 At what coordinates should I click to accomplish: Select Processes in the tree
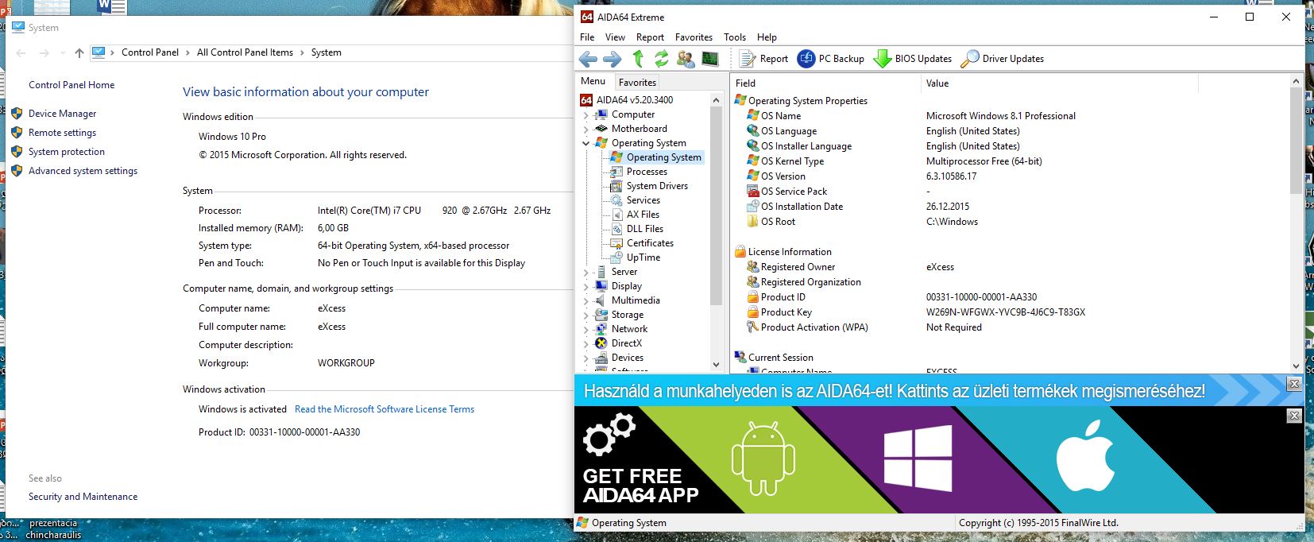[647, 172]
